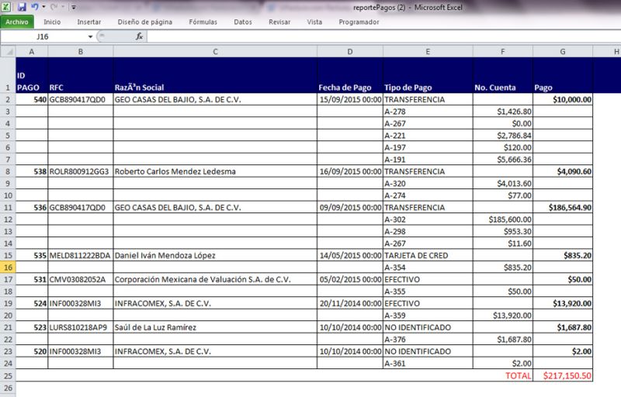621x397 pixels.
Task: Expand the Customize Quick Access Toolbar dropdown
Action: 72,7
